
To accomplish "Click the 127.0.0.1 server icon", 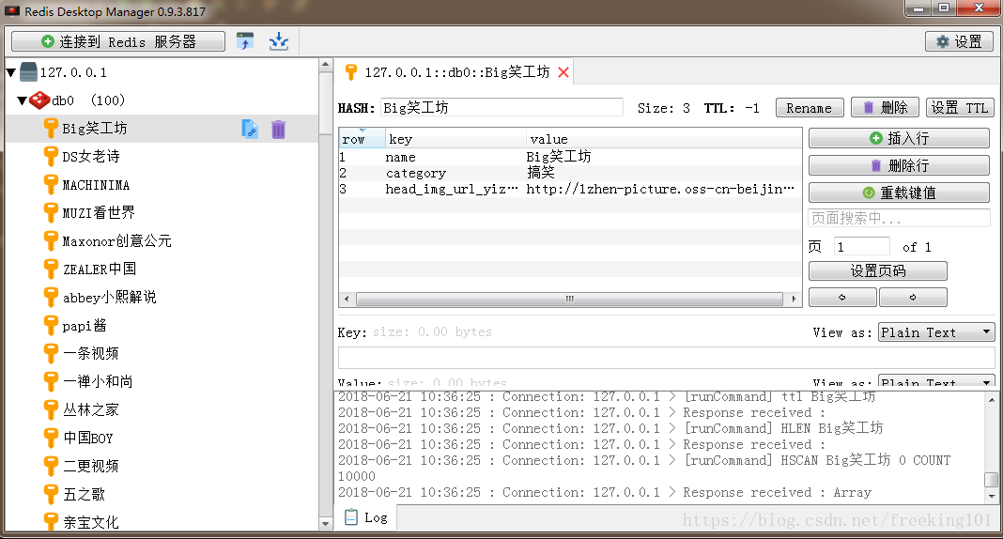I will pyautogui.click(x=28, y=71).
